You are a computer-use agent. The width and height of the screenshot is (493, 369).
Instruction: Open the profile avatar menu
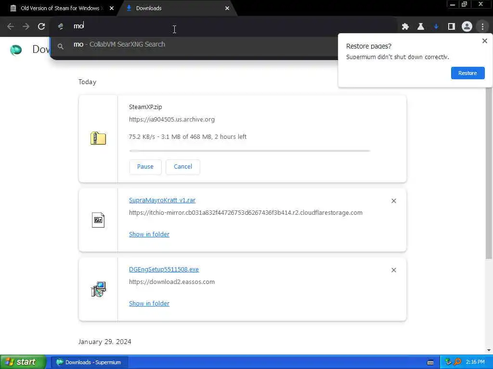point(467,27)
